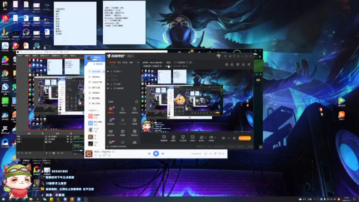Click the orange highlighted toolbox icon
Image resolution: width=359 pixels, height=202 pixels.
(111, 109)
